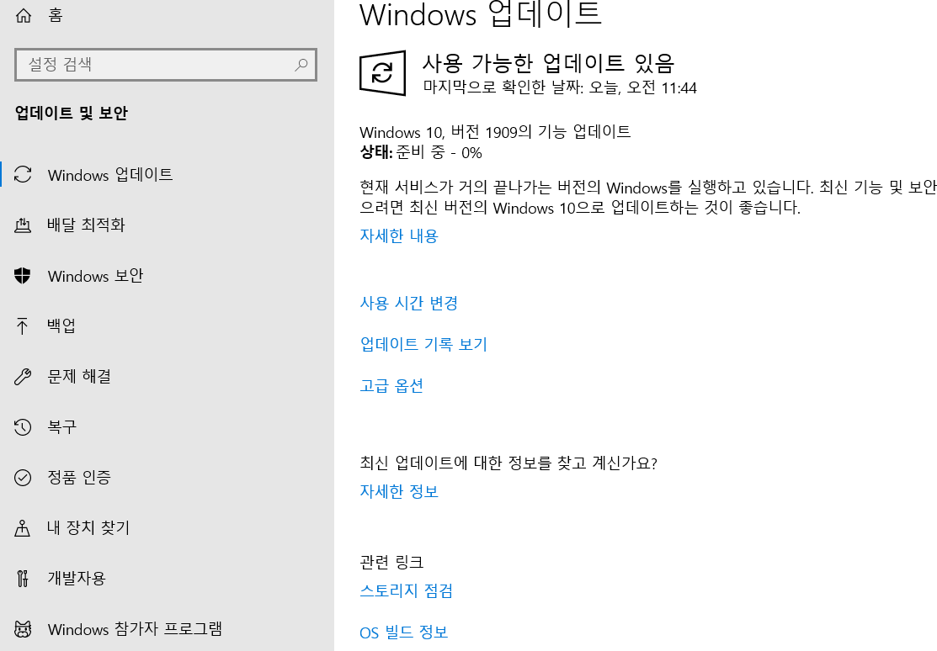The width and height of the screenshot is (937, 651).
Task: Click the 내 장치 찾기 locator icon
Action: click(23, 528)
